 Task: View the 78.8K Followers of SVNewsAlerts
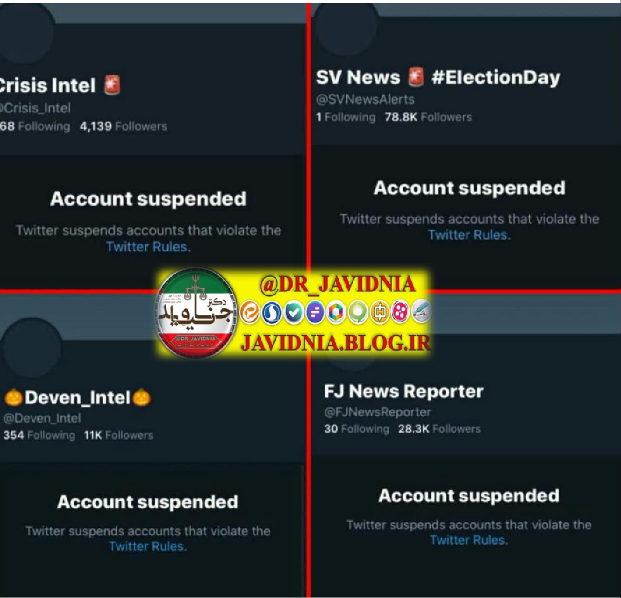pyautogui.click(x=428, y=117)
